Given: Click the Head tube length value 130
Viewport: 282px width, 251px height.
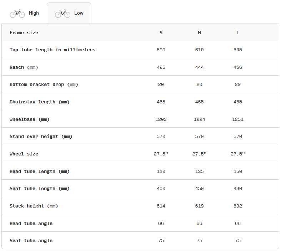Looking at the screenshot, I should [x=161, y=171].
